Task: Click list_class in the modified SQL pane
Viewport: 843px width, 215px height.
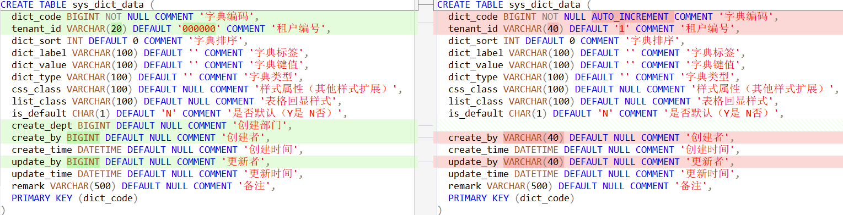Action: pyautogui.click(x=476, y=101)
